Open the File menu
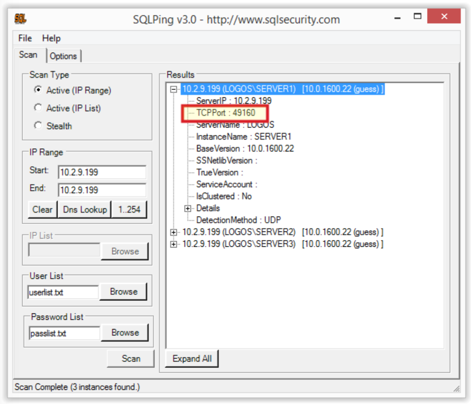Screen dimensions: 471x404 tap(25, 38)
